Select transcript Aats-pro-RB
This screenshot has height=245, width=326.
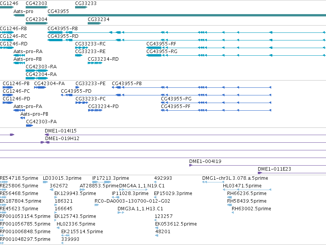(28, 59)
